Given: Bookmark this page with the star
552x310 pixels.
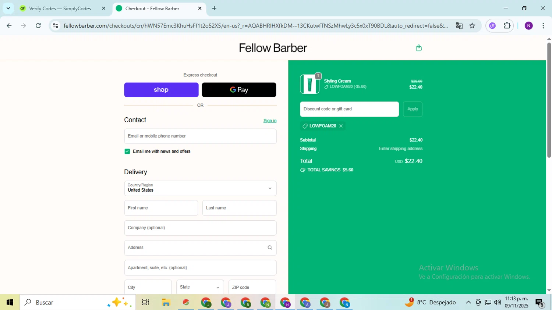Looking at the screenshot, I should coord(472,26).
